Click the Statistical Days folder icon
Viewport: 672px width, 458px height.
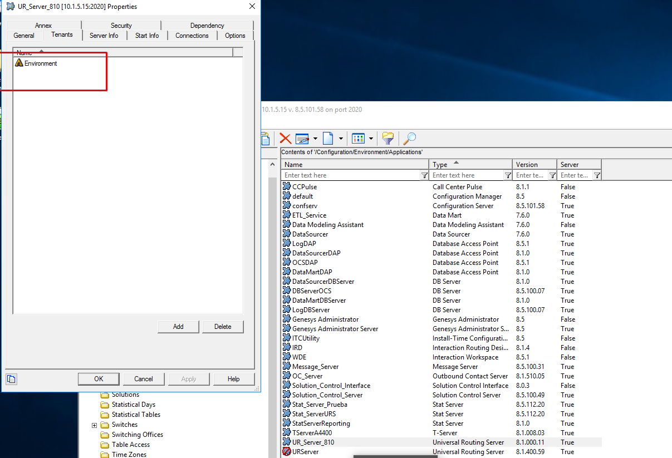tap(105, 405)
